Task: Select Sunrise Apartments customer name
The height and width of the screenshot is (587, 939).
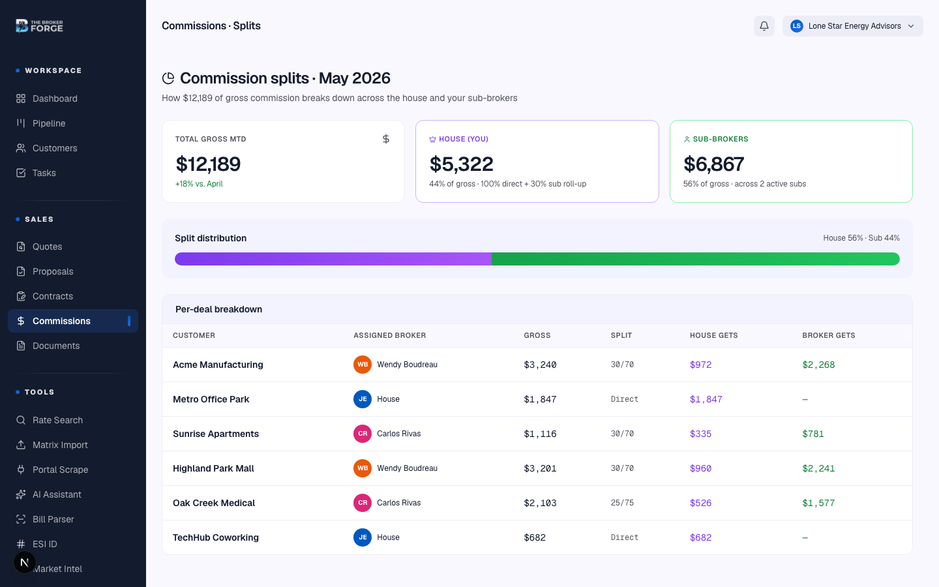Action: [x=216, y=434]
